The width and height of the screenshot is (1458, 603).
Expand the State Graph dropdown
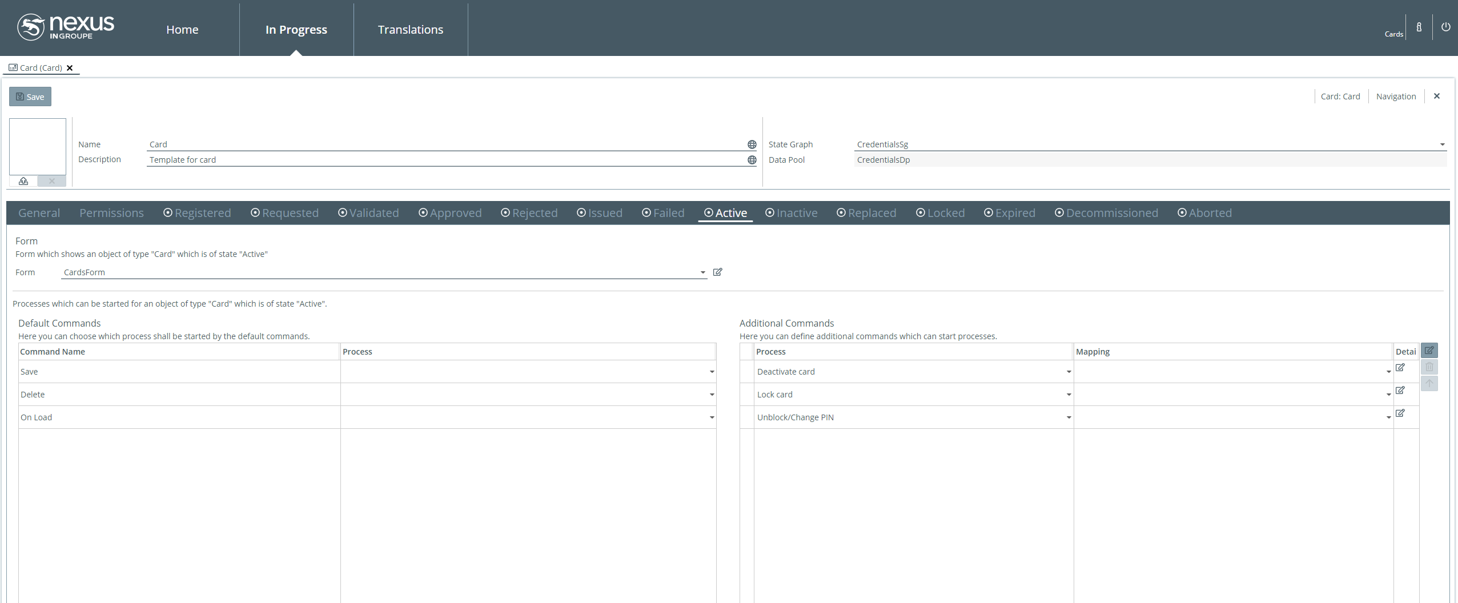tap(1442, 144)
